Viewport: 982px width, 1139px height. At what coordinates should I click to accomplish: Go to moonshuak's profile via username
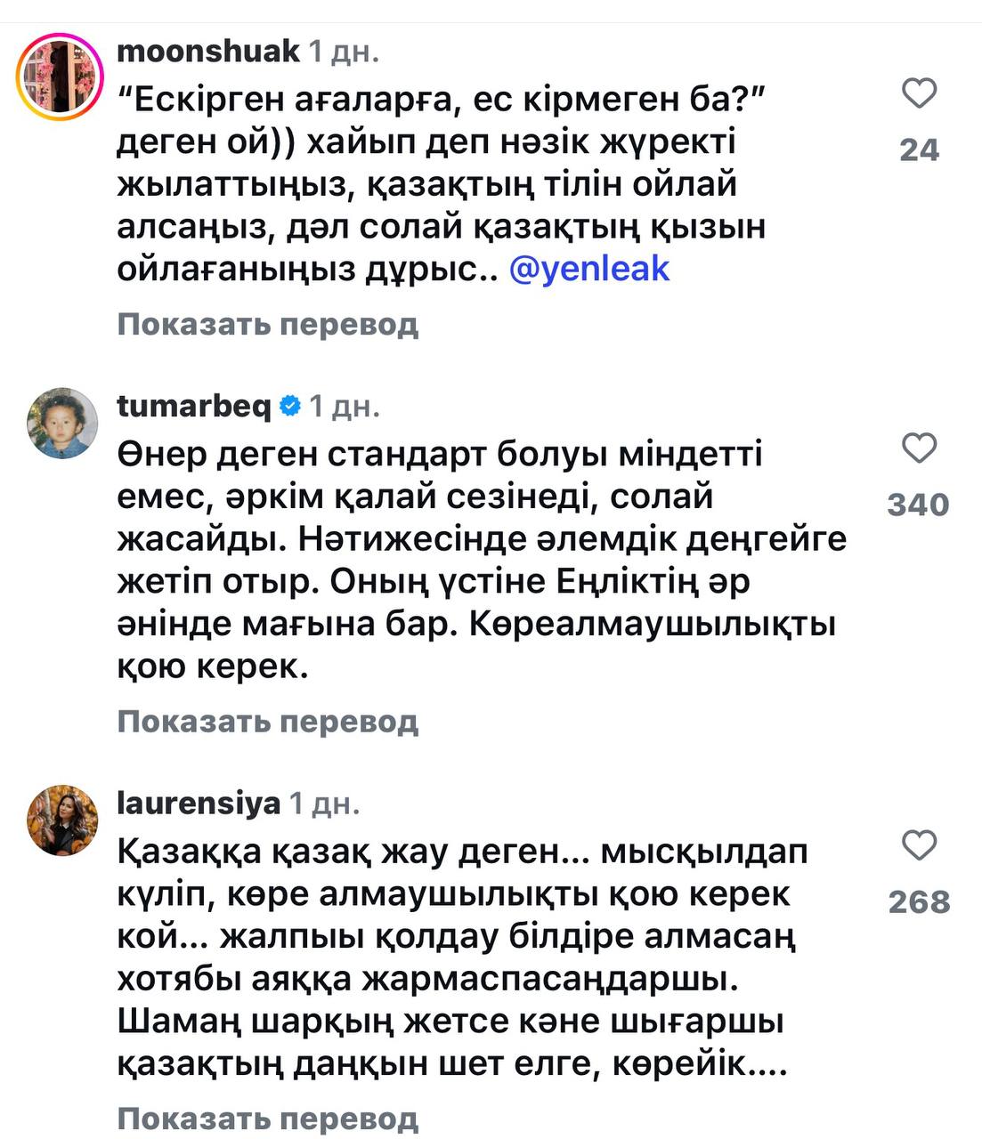coord(208,52)
